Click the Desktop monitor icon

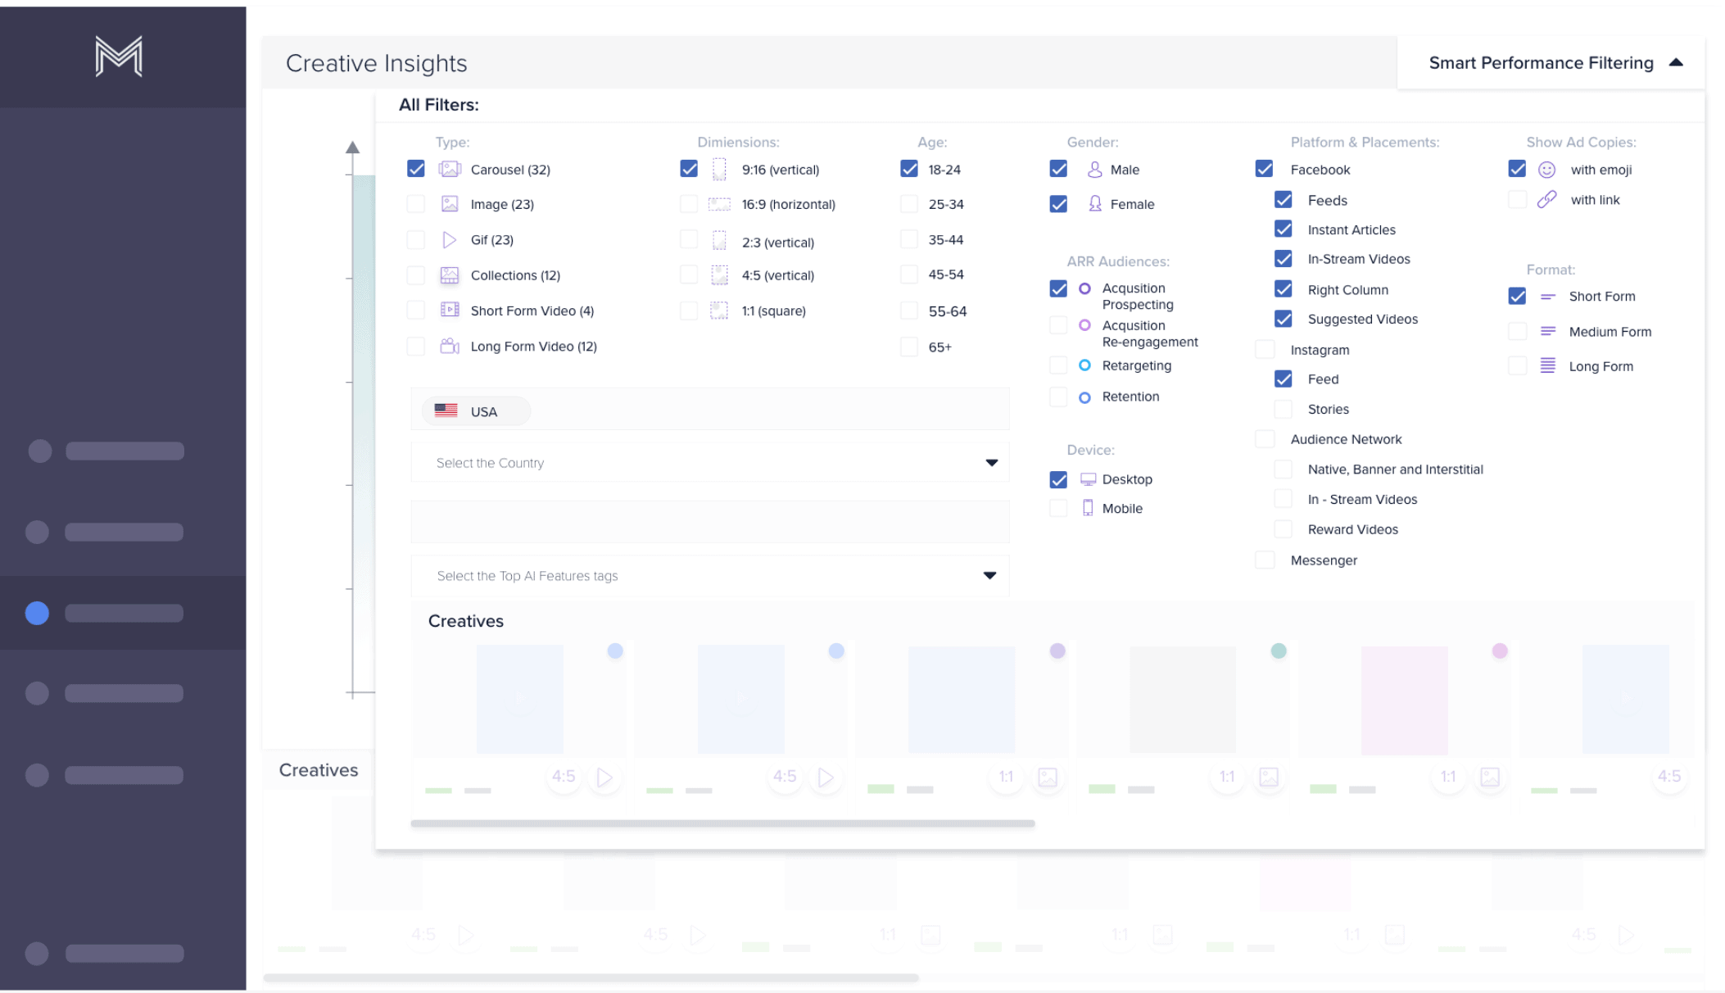point(1088,479)
